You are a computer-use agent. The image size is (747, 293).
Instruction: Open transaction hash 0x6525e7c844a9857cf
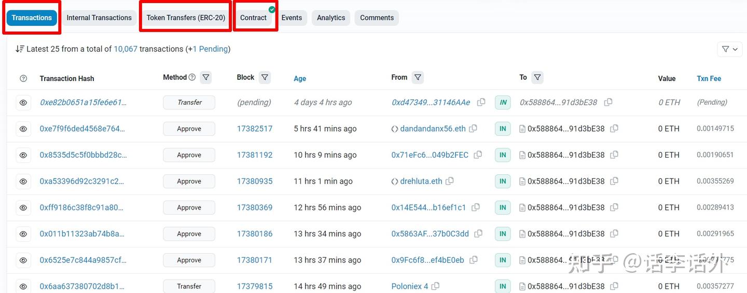[x=83, y=260]
